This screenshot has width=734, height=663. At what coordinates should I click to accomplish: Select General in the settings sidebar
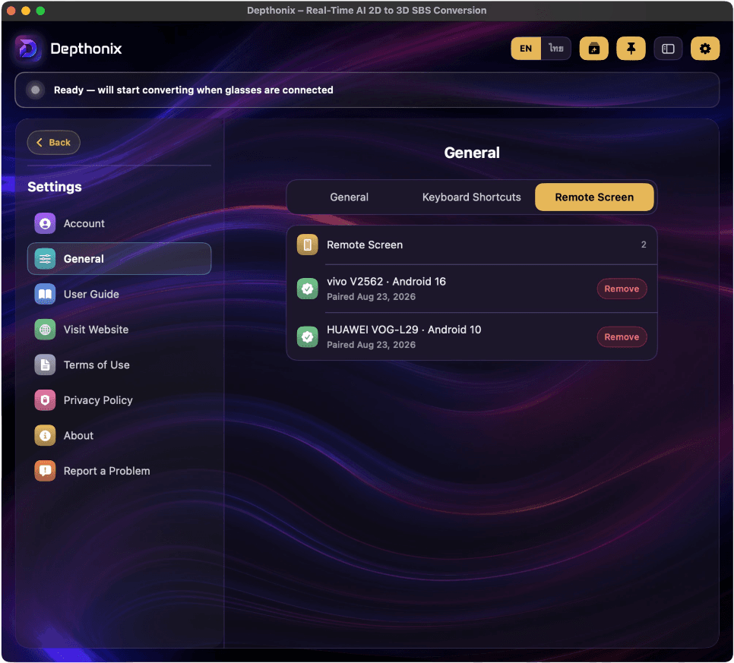tap(119, 259)
